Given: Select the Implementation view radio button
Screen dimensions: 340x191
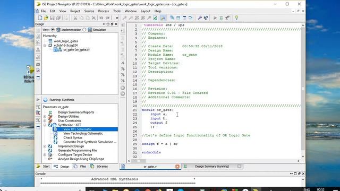Looking at the screenshot, I should click(53, 30).
